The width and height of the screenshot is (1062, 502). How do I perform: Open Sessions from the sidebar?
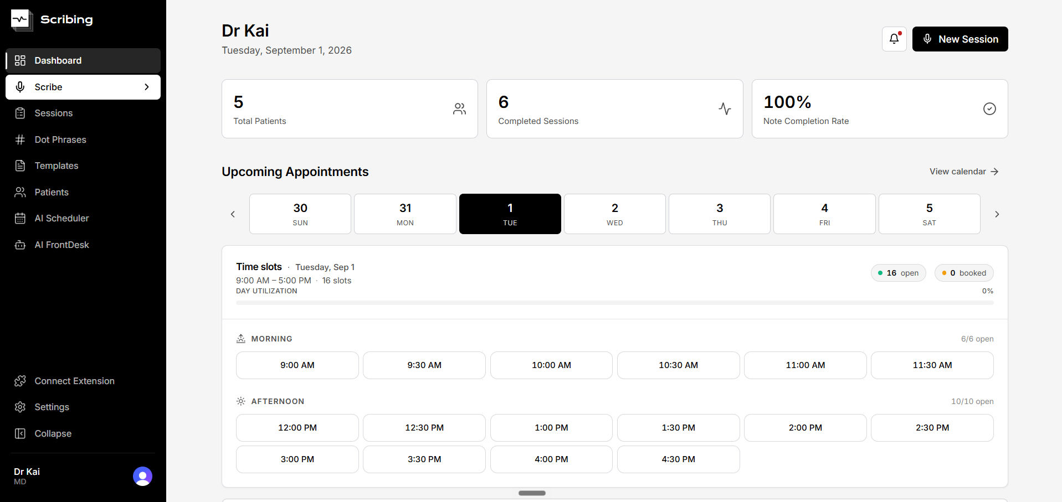pyautogui.click(x=83, y=113)
